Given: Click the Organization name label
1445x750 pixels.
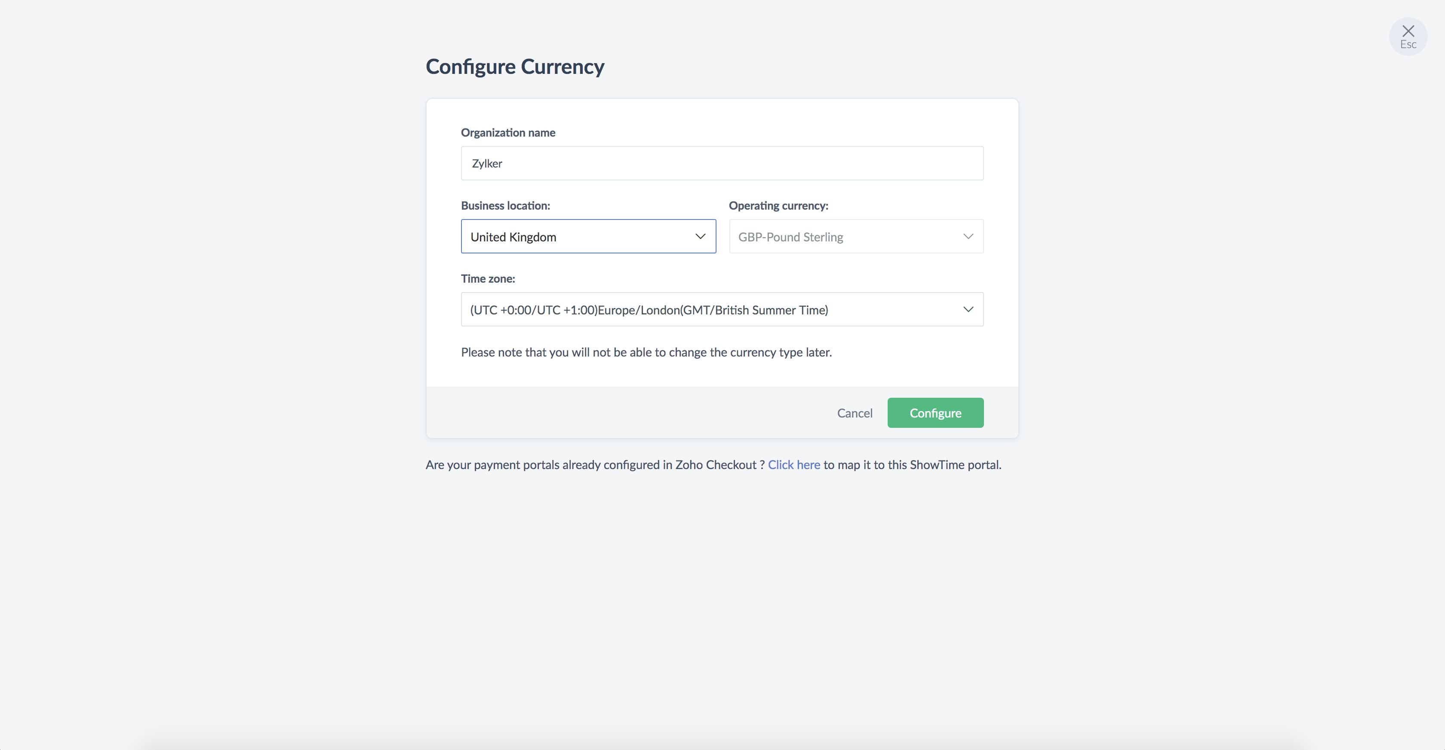Looking at the screenshot, I should pyautogui.click(x=507, y=132).
